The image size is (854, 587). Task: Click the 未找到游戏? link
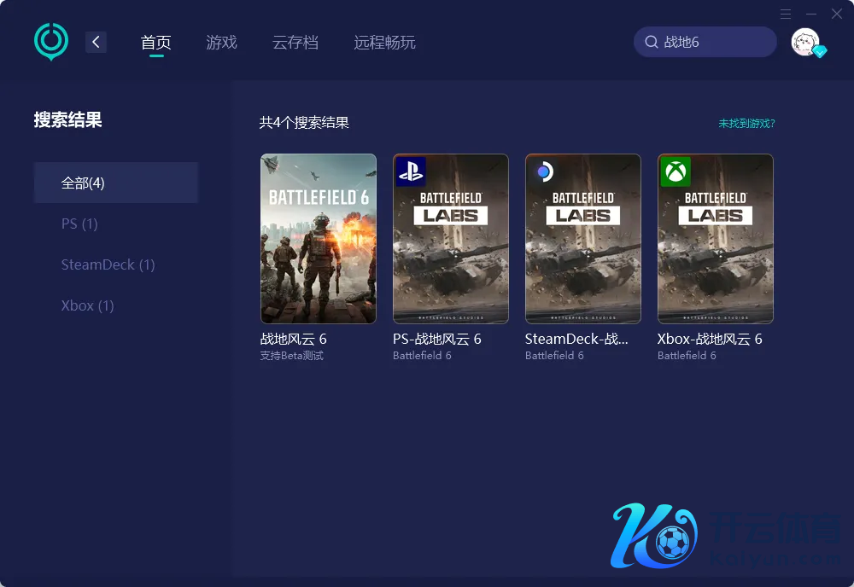point(746,123)
